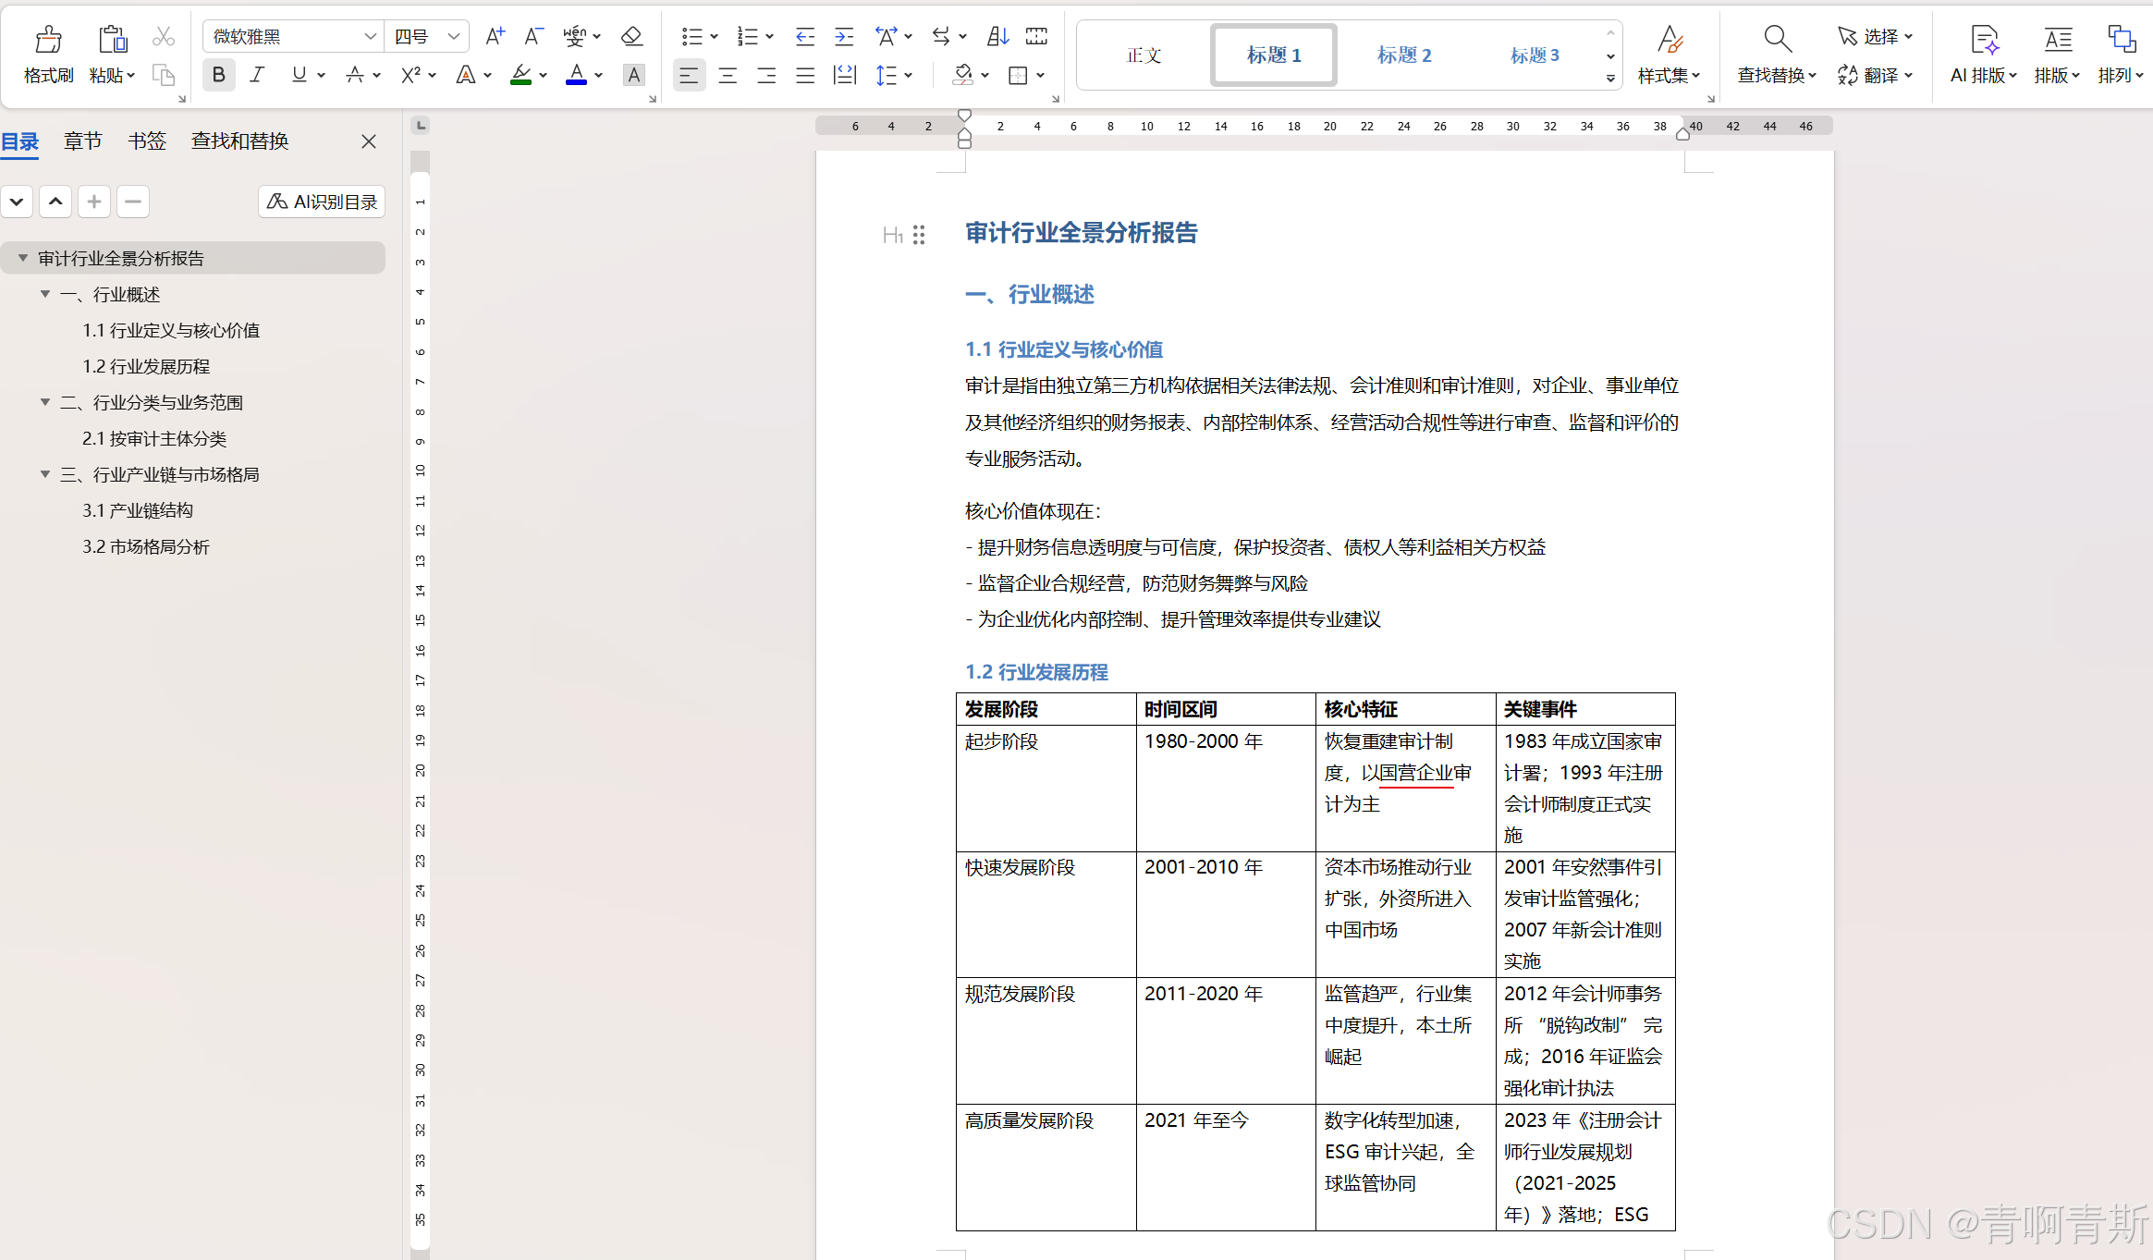Click the Format Painter (格式刷) icon

point(48,40)
